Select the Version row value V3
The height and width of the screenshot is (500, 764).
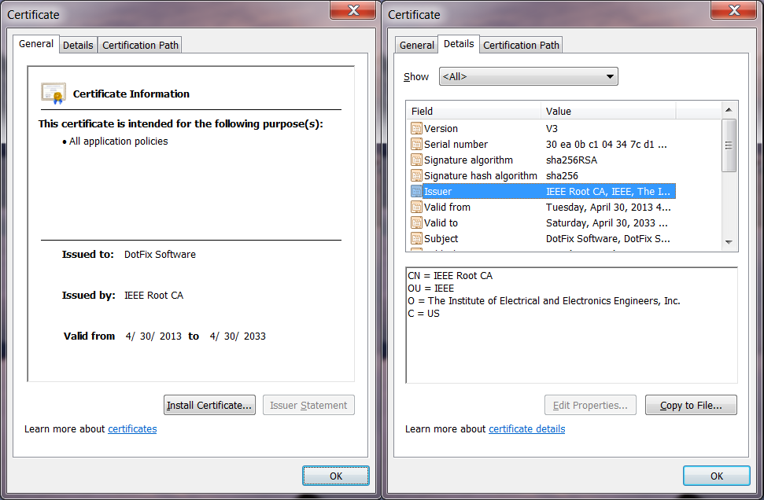pos(552,128)
